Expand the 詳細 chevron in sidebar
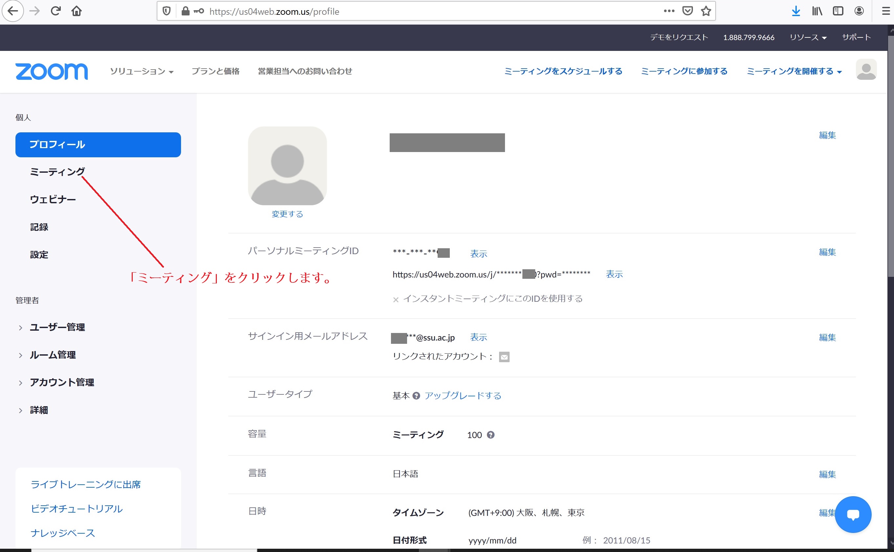The image size is (894, 552). coord(21,410)
